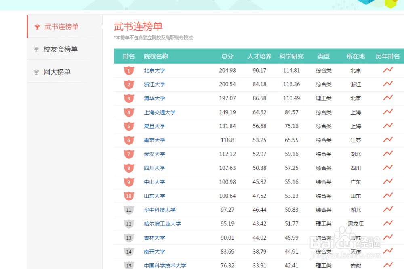View the ranking trend icon for 南开大学

(x=388, y=251)
